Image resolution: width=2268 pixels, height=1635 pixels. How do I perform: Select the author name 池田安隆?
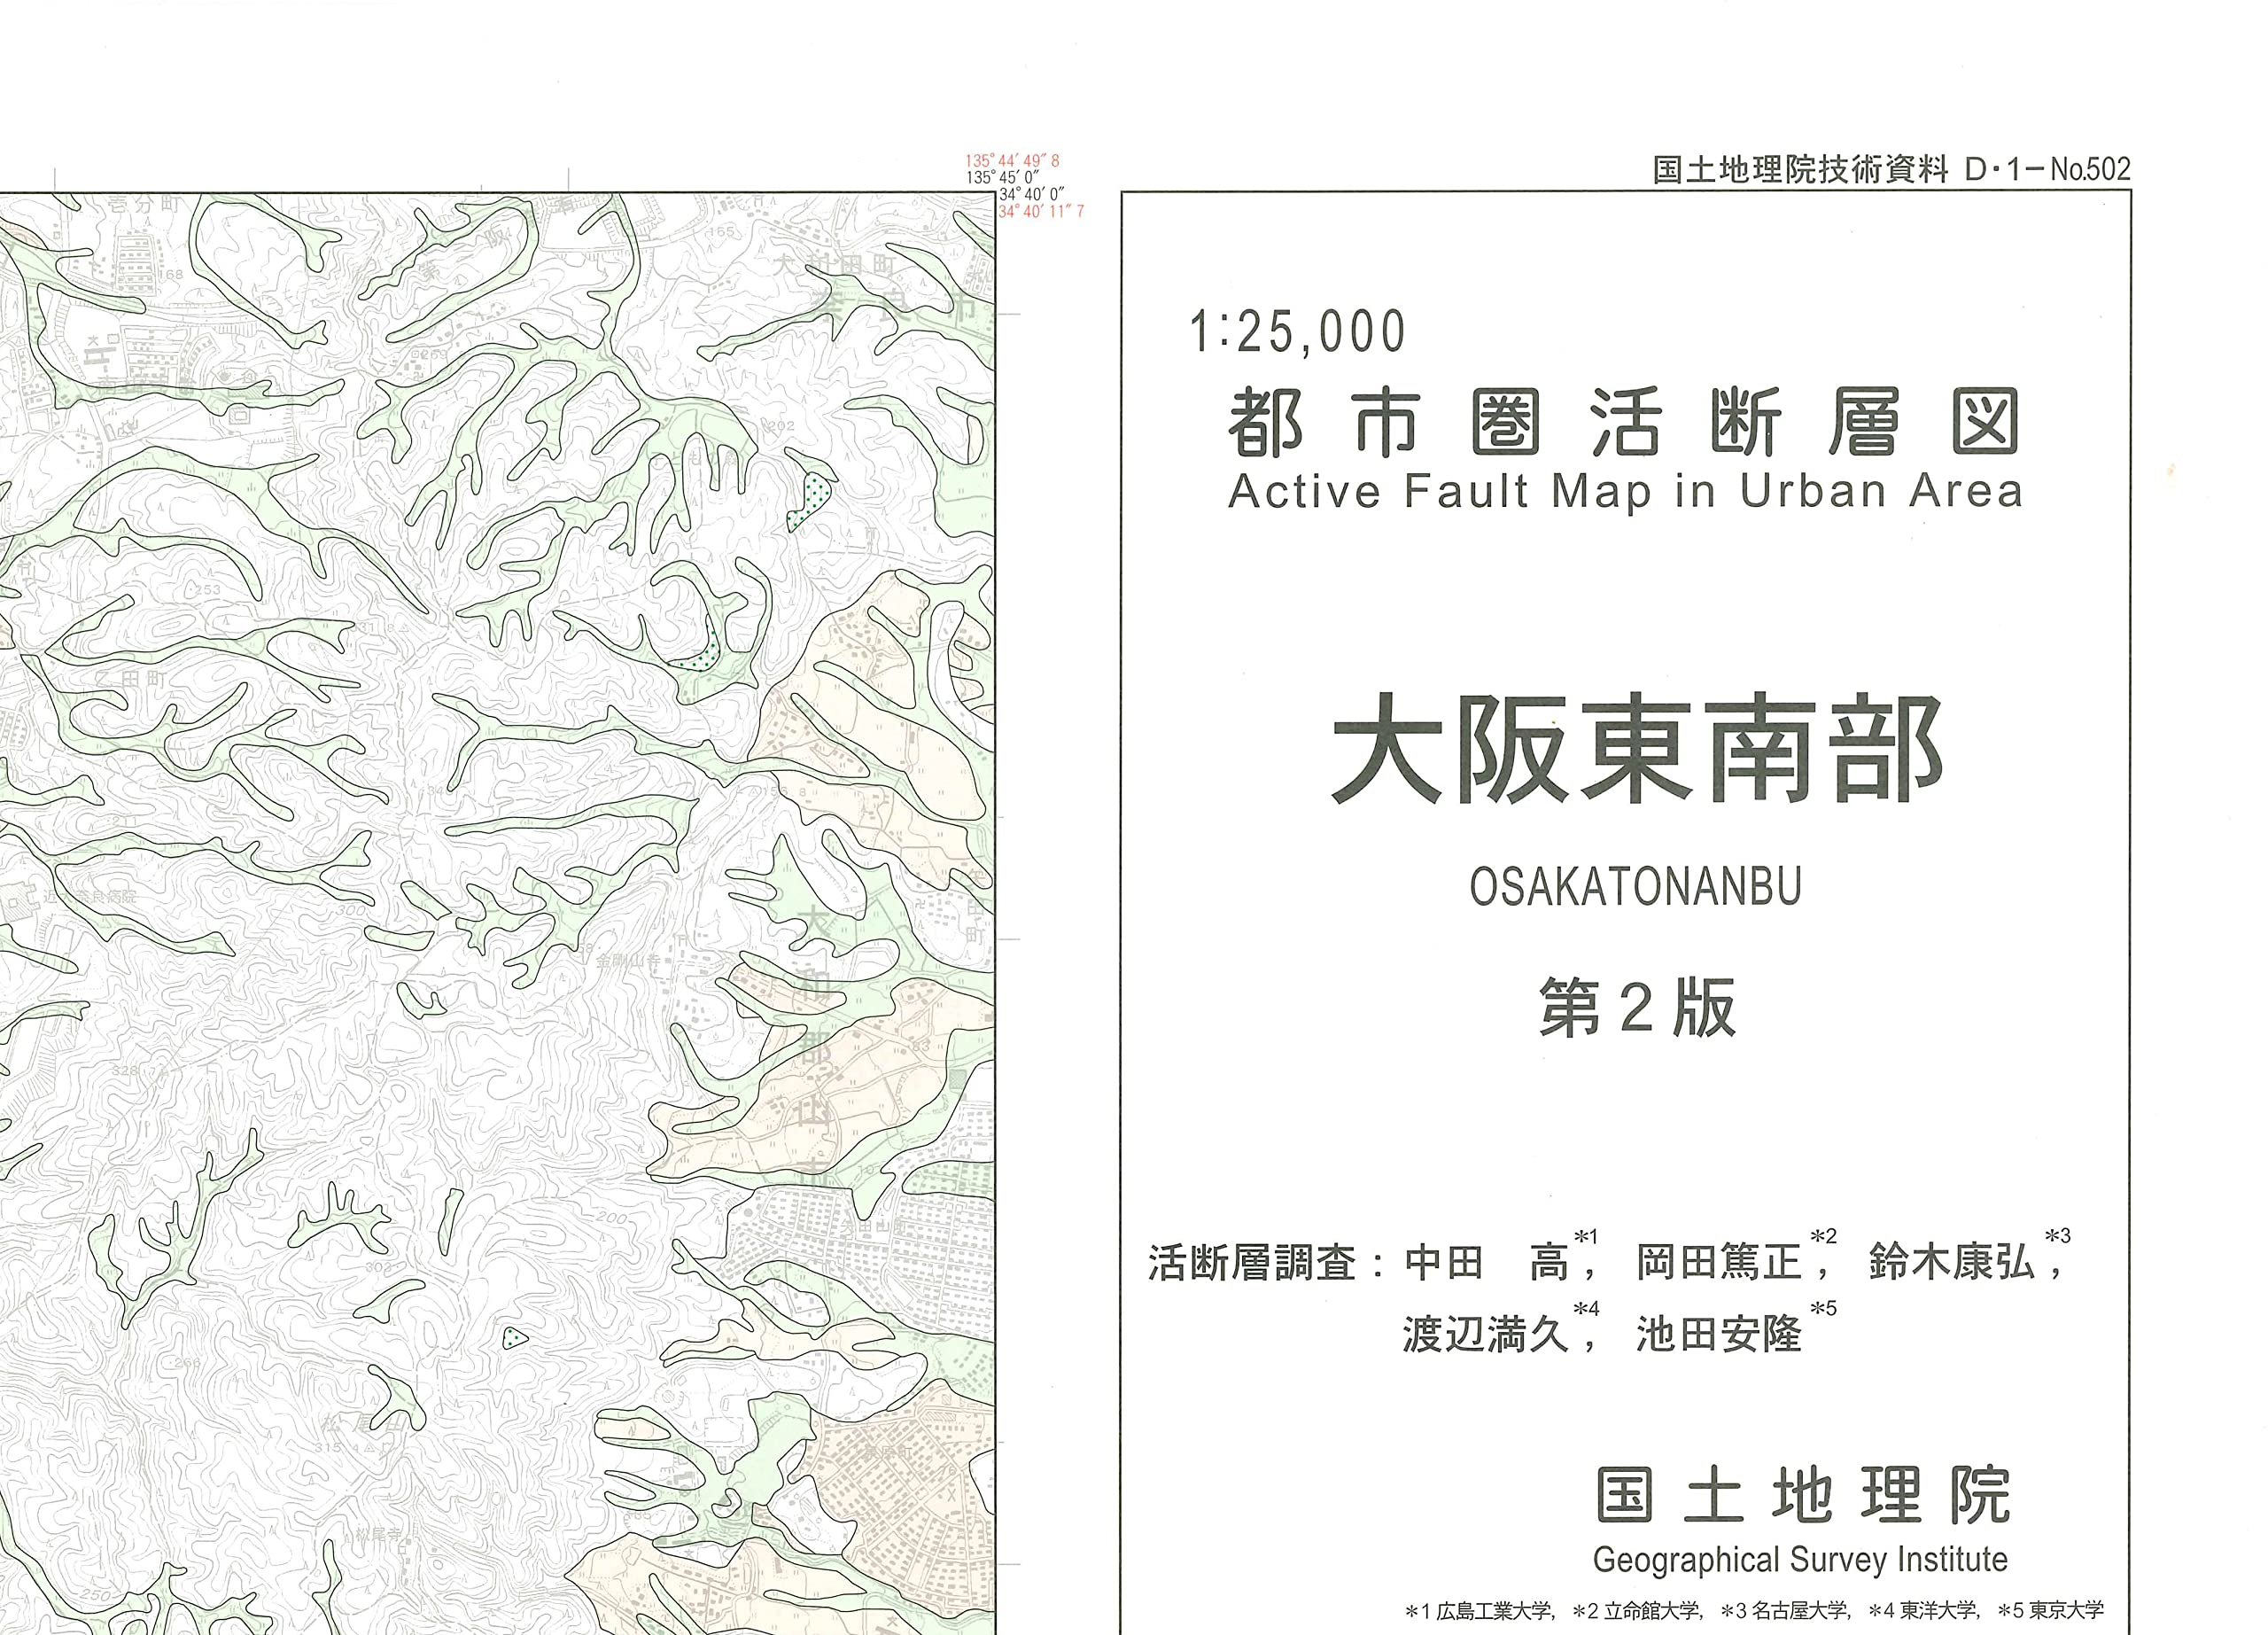coord(1719,1334)
